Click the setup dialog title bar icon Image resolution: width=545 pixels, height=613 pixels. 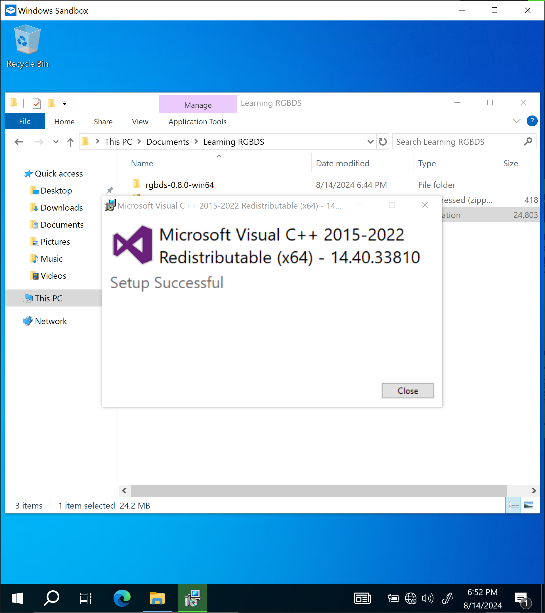[x=110, y=205]
